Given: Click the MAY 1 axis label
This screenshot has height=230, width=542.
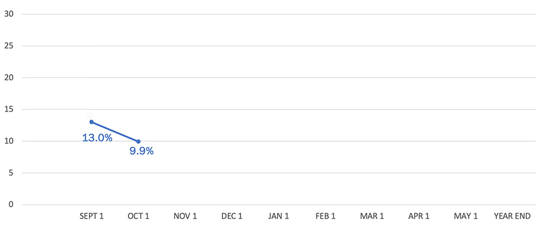Looking at the screenshot, I should tap(466, 216).
